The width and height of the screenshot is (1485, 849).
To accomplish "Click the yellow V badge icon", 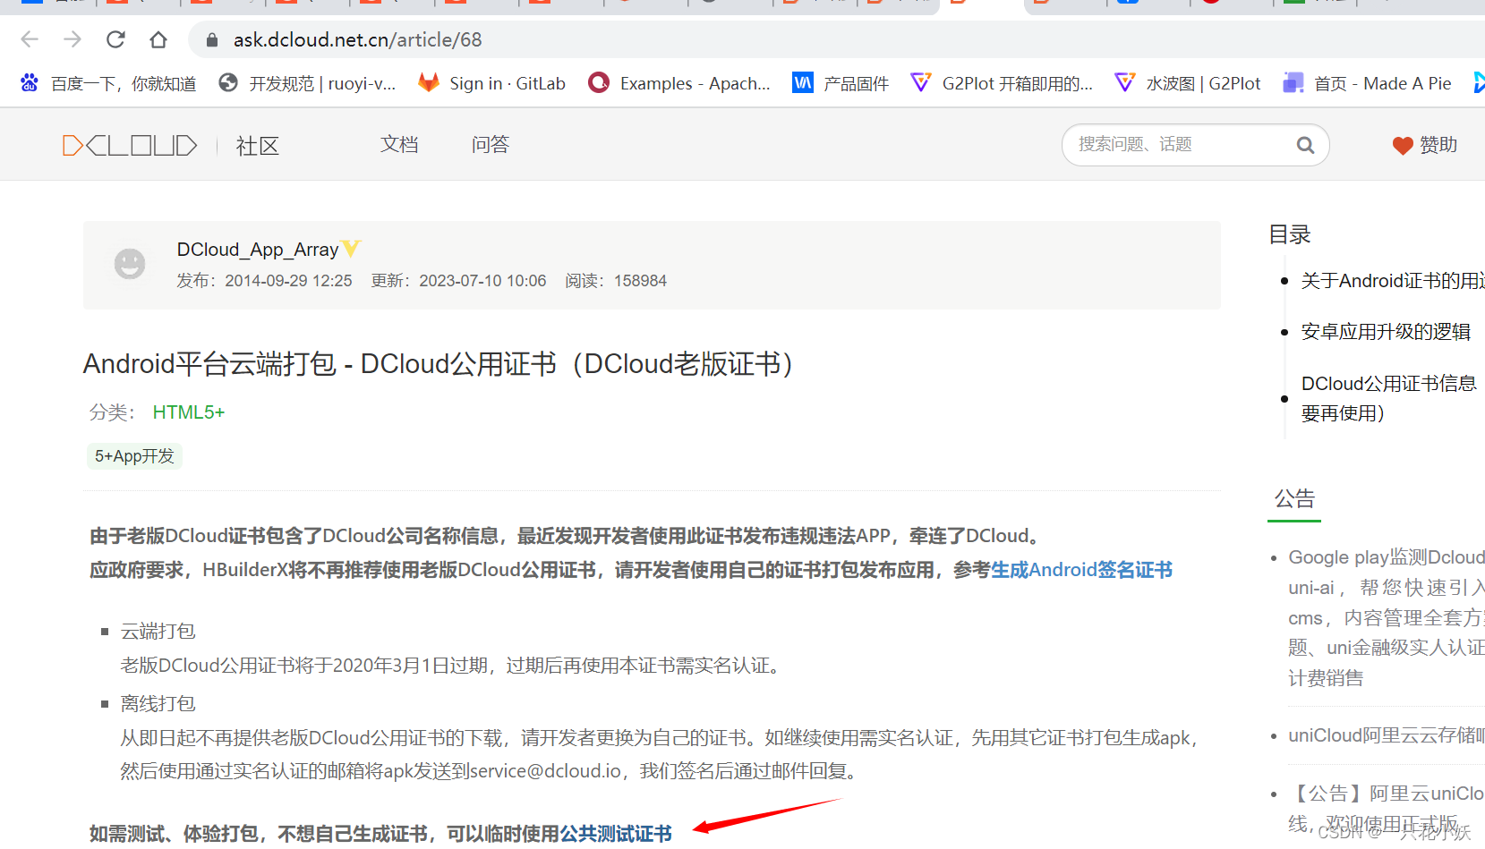I will coord(351,248).
